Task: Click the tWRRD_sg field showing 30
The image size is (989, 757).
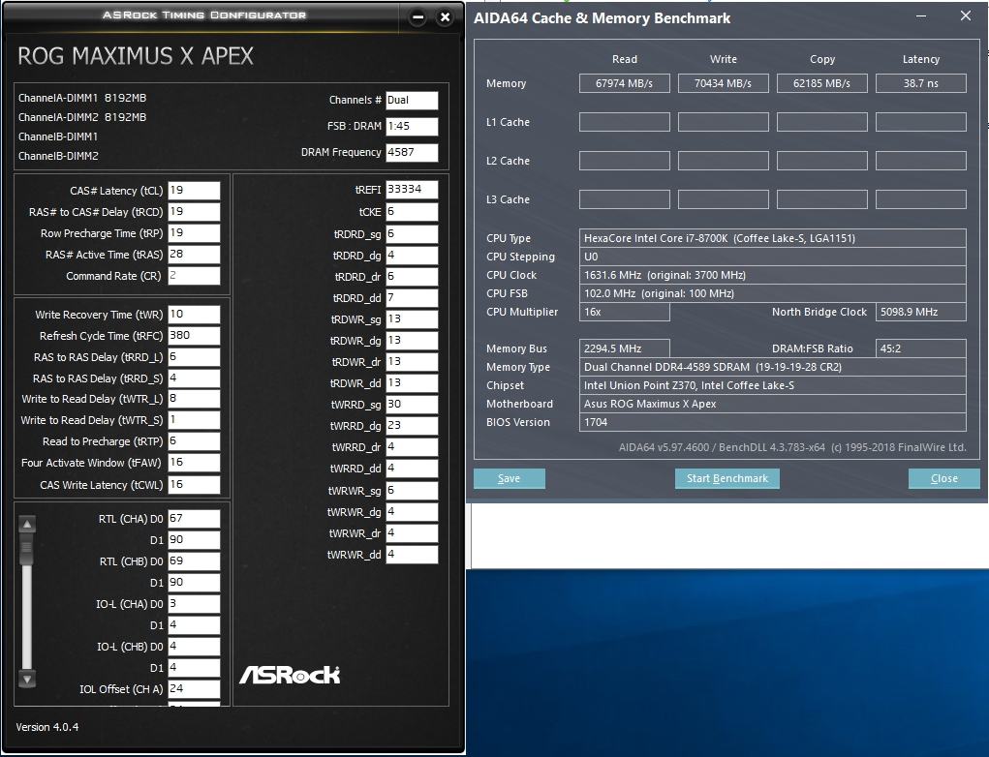Action: click(412, 405)
